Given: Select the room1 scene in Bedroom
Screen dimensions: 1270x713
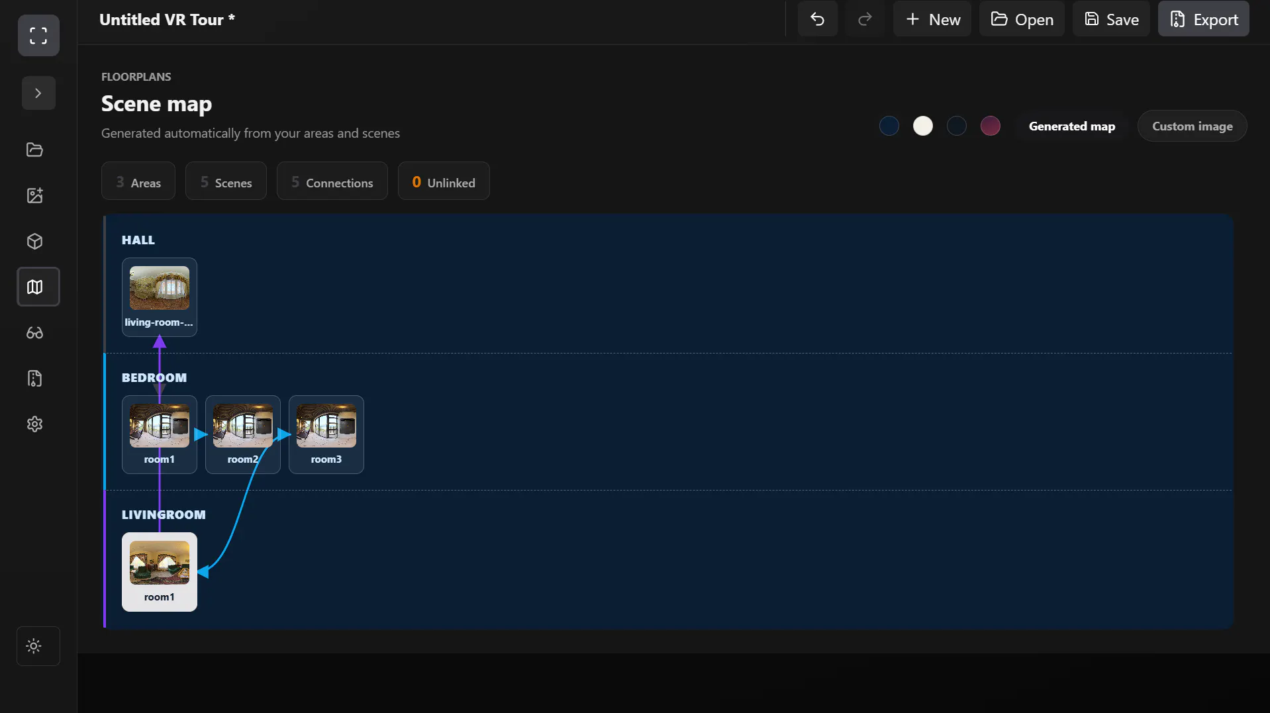Looking at the screenshot, I should coord(160,434).
